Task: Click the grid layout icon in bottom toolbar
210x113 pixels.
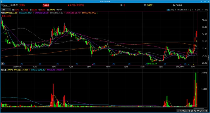Action: coord(192,111)
